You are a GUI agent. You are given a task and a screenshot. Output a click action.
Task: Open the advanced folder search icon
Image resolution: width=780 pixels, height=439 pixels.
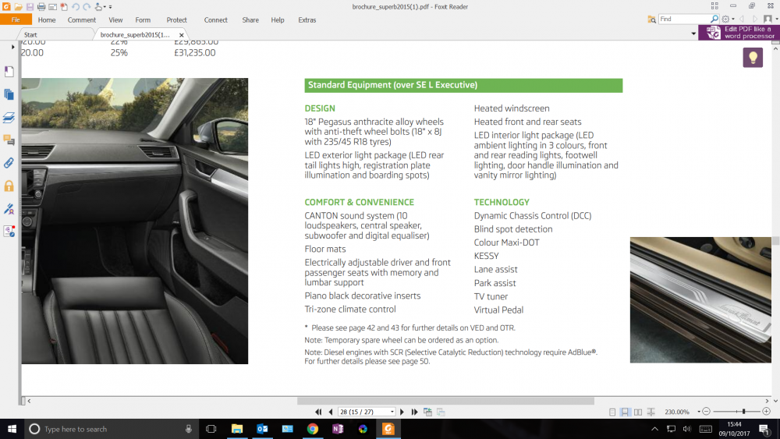tap(651, 19)
